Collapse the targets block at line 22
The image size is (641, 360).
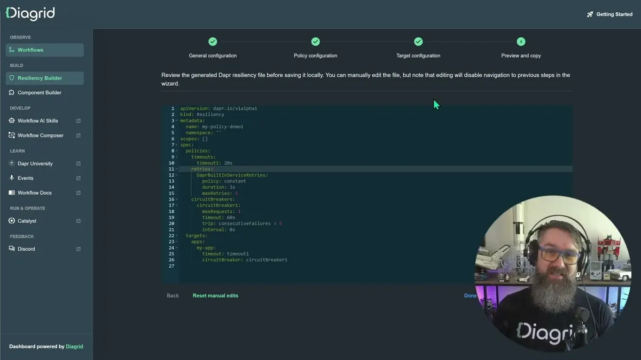[177, 236]
